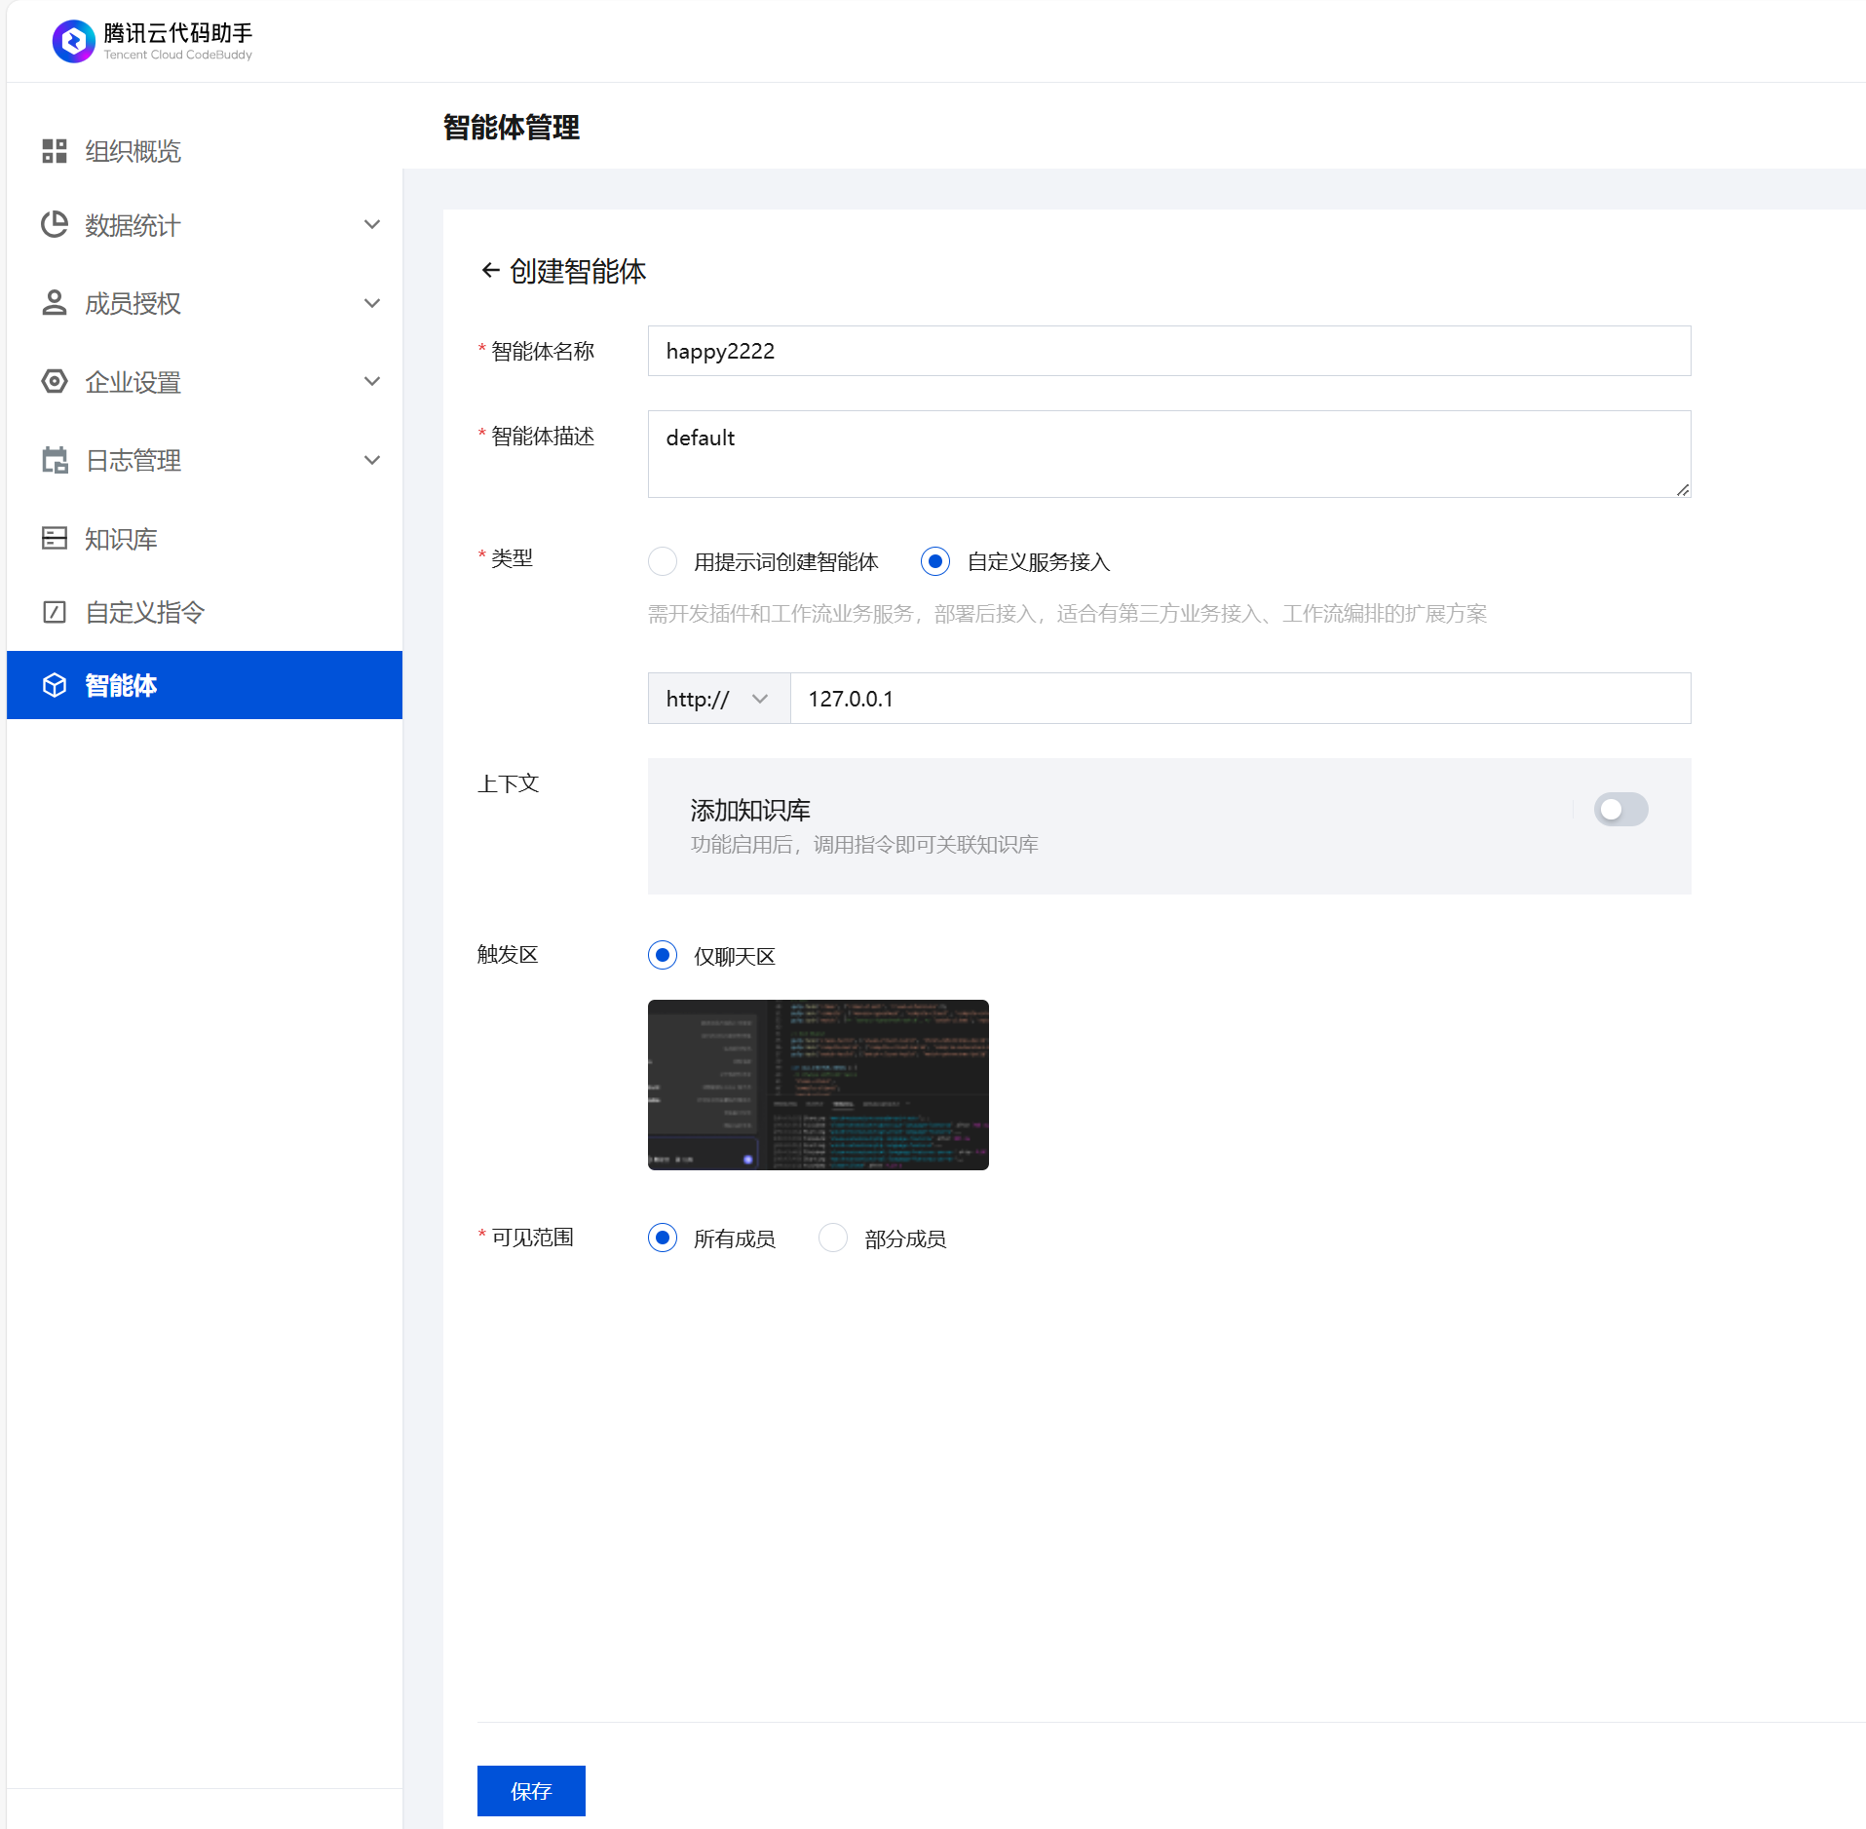Click the chat area preview thumbnail
The image size is (1866, 1829).
pos(818,1085)
